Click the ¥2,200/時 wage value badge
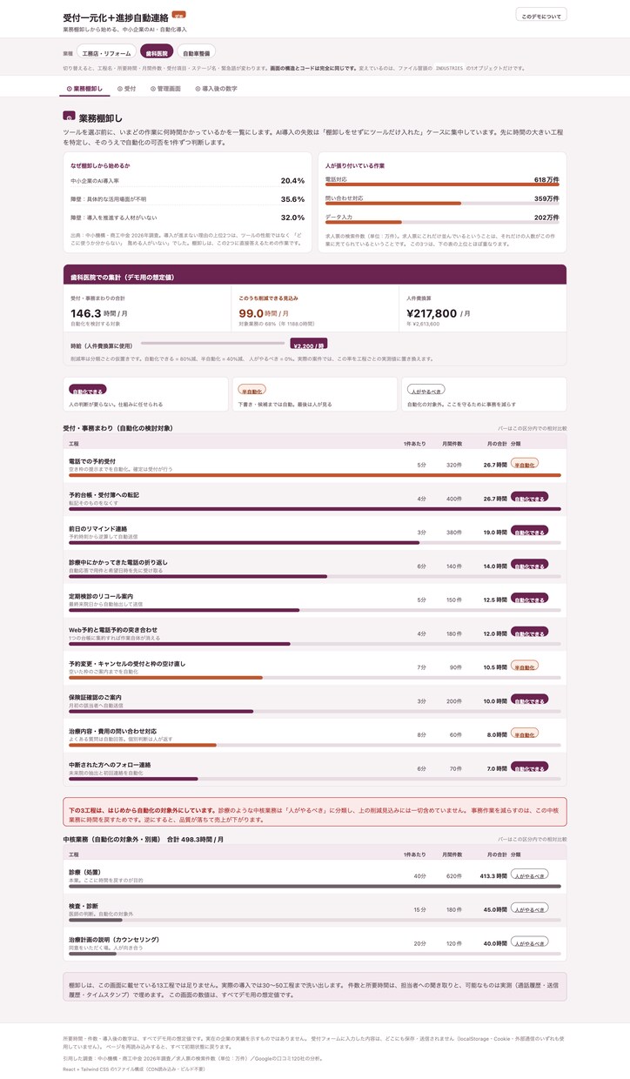 coord(309,345)
